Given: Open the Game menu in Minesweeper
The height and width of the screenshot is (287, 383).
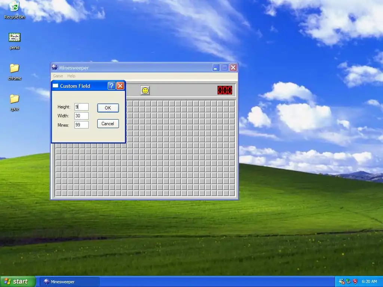Looking at the screenshot, I should pos(58,76).
